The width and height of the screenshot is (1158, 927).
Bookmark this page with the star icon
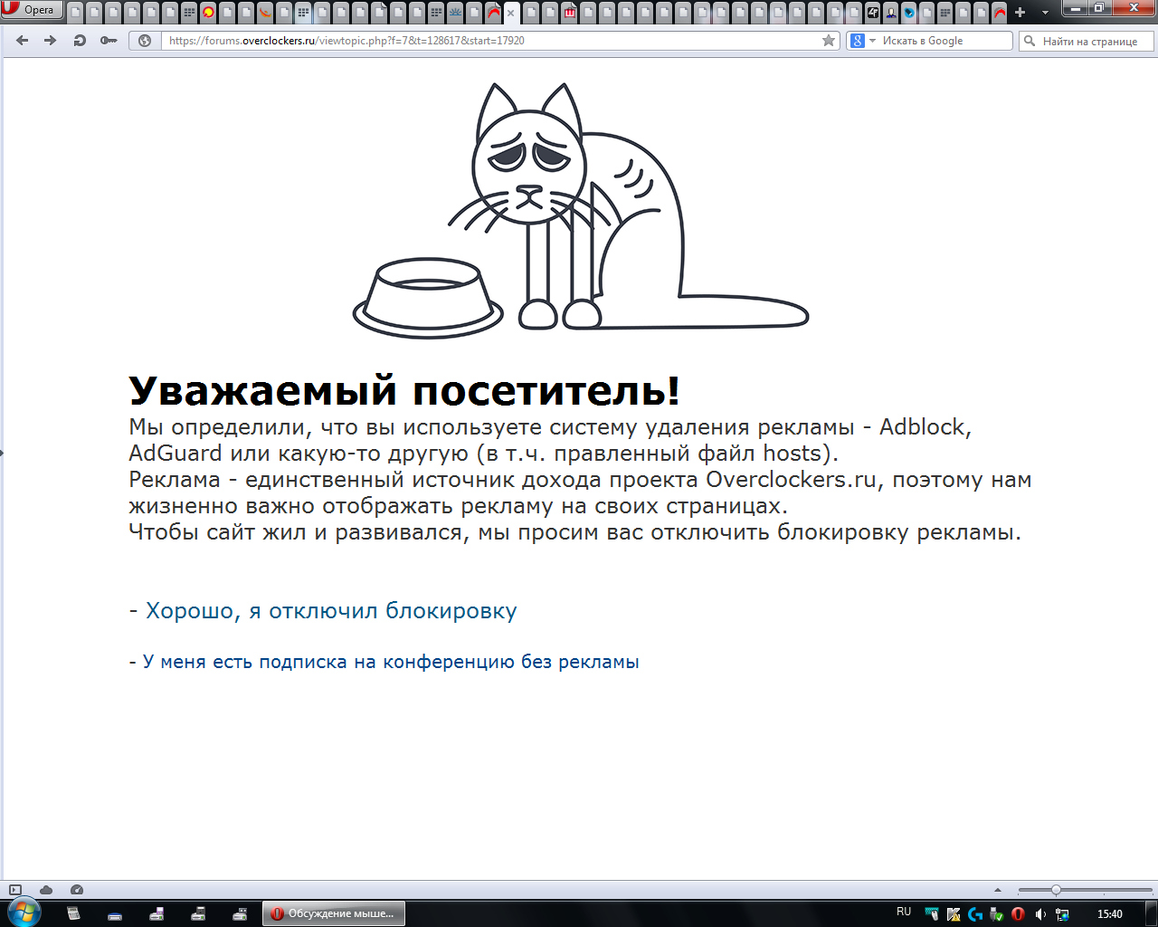click(829, 41)
